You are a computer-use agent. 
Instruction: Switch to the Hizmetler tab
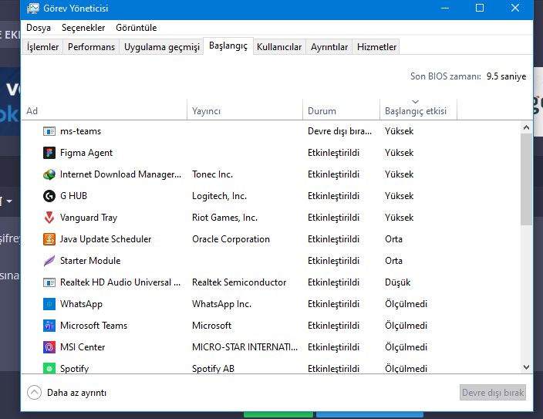click(376, 47)
